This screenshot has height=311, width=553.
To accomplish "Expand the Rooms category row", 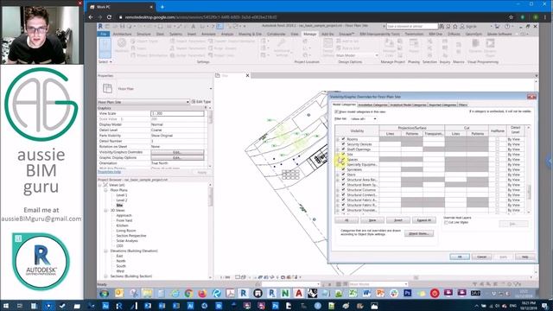I will pos(338,139).
